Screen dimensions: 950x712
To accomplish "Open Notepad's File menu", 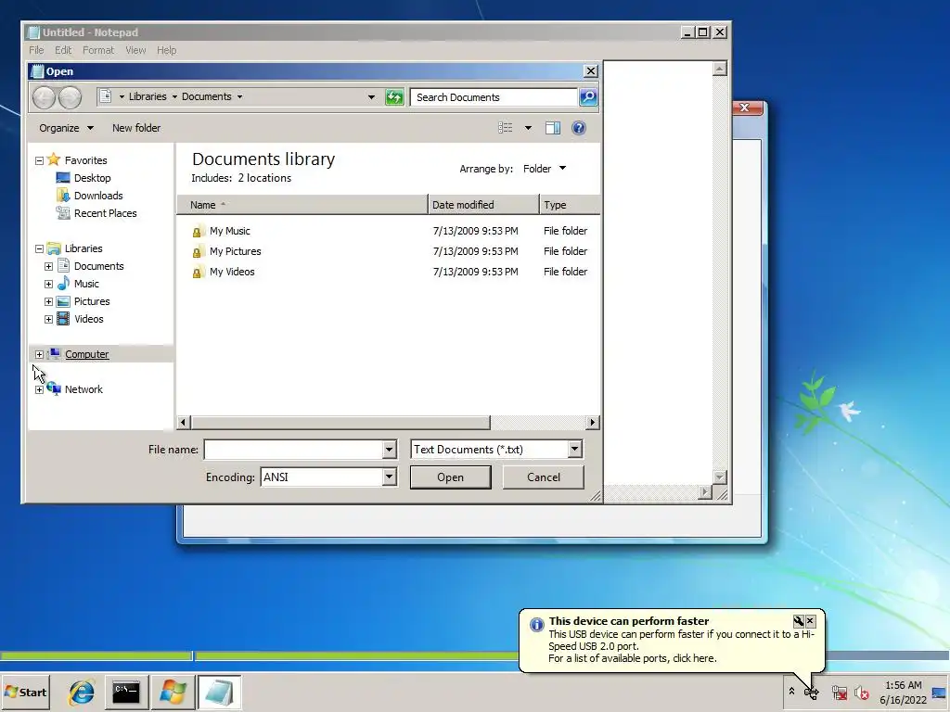I will pyautogui.click(x=36, y=50).
